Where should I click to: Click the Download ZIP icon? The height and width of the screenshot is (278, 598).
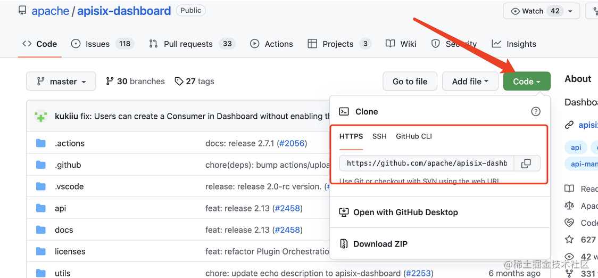pos(344,244)
